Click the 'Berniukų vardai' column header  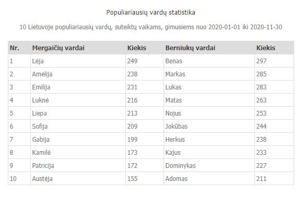click(x=190, y=48)
